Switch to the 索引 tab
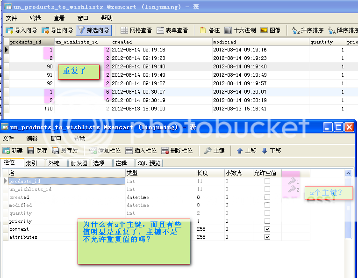The height and width of the screenshot is (278, 358). 32,163
